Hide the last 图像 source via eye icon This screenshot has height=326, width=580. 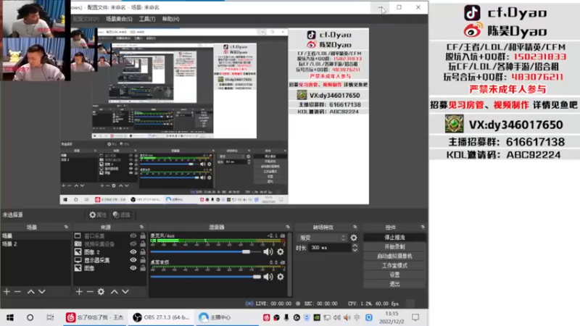133,268
